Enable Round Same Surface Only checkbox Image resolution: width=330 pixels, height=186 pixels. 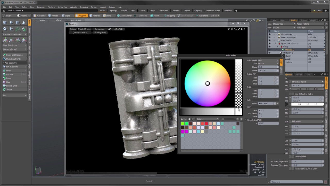pyautogui.click(x=292, y=169)
